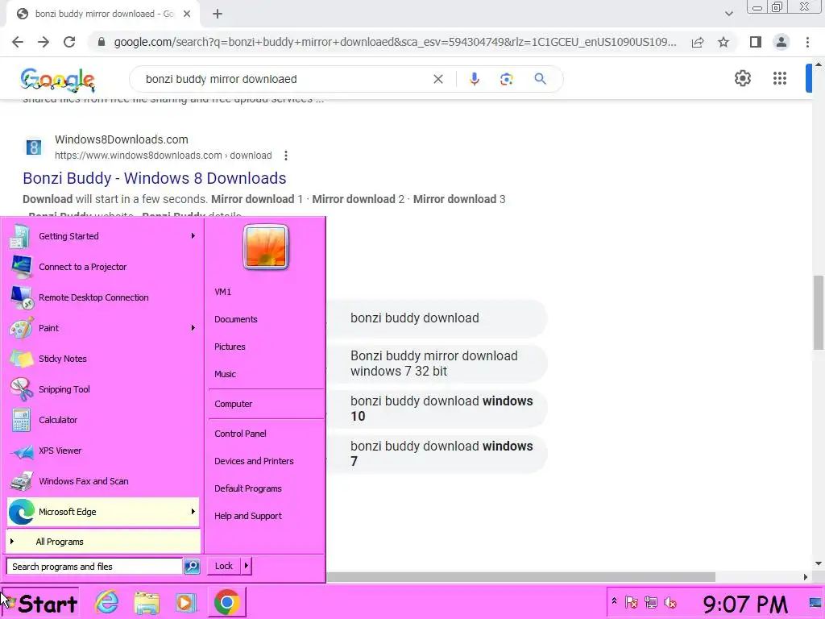This screenshot has width=825, height=619.
Task: Click the Chrome forward arrow
Action: pyautogui.click(x=44, y=42)
